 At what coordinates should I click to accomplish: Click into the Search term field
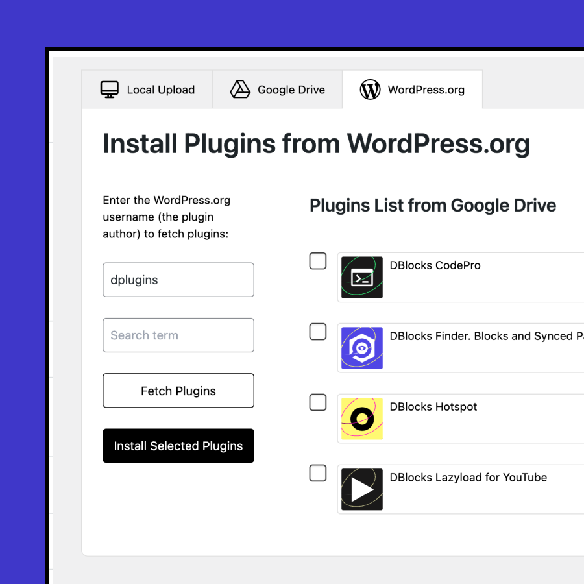click(178, 335)
